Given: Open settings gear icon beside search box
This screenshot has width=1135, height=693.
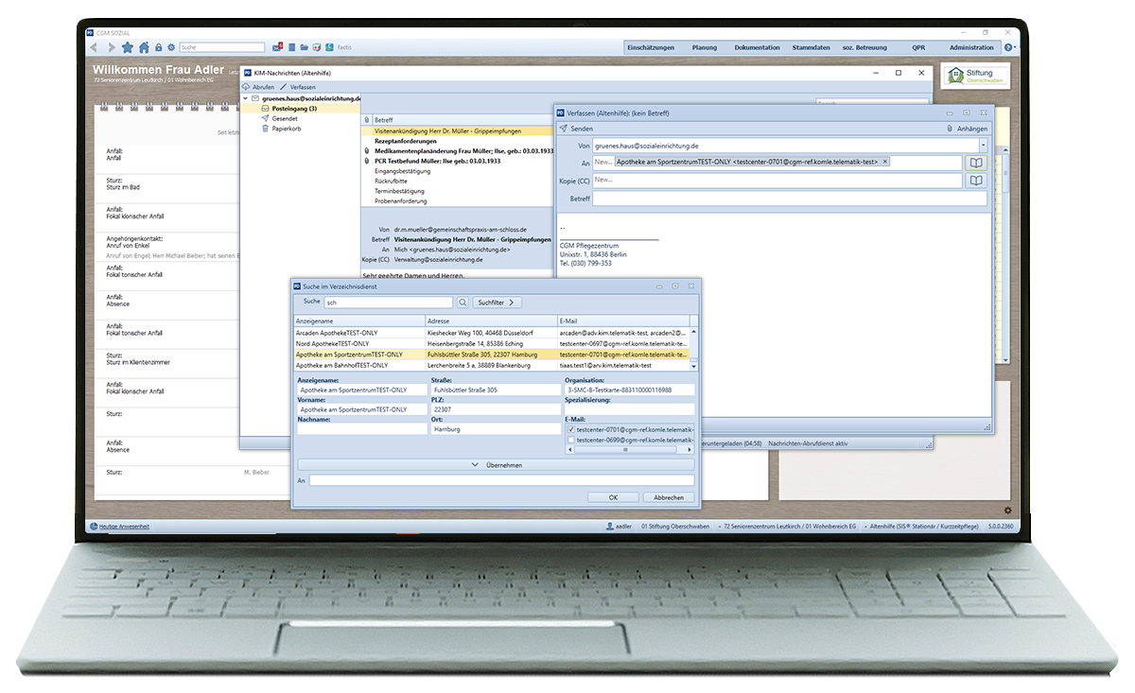Looking at the screenshot, I should 171,47.
